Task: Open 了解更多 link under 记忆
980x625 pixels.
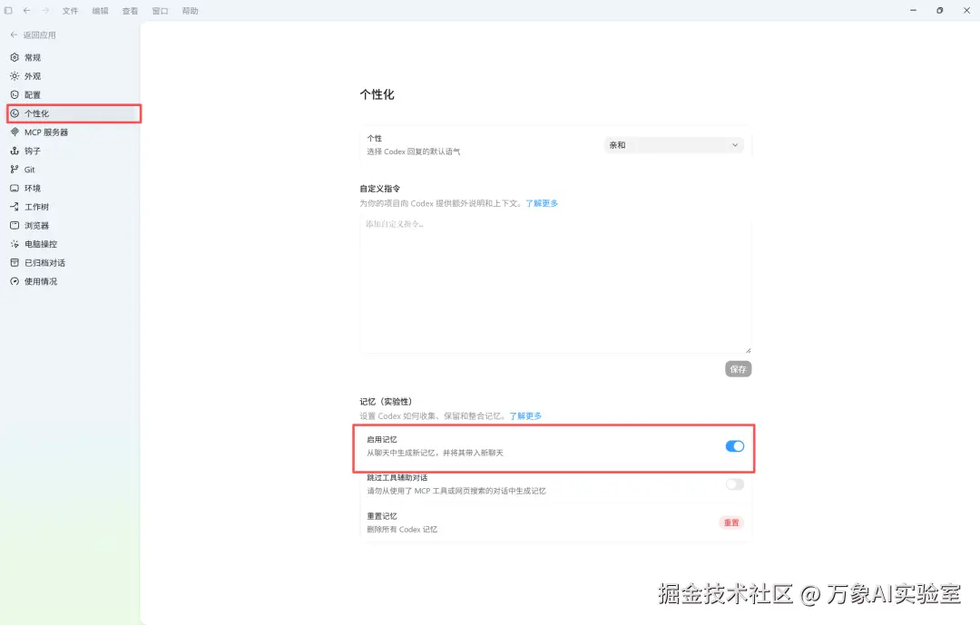Action: (x=525, y=415)
